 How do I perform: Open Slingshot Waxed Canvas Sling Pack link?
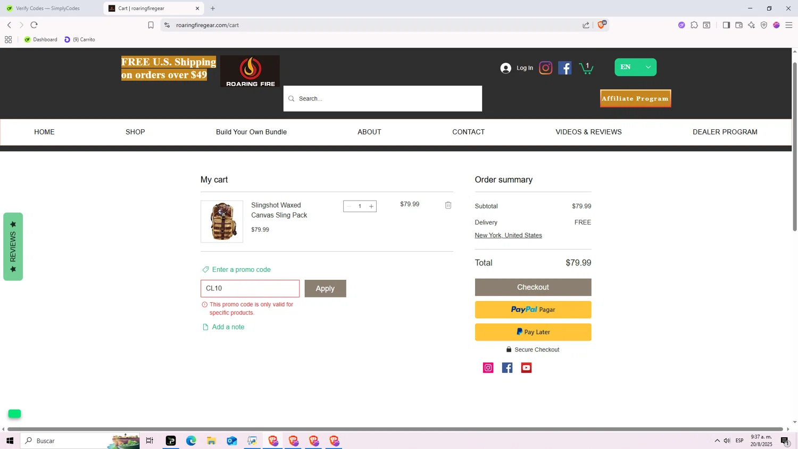pos(279,210)
